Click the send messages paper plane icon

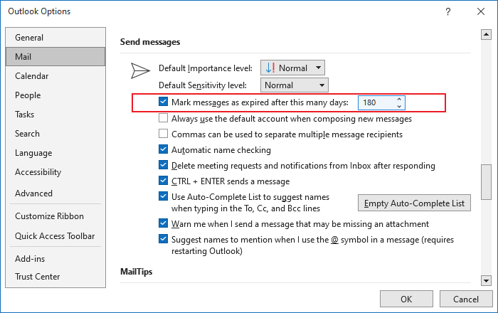pos(140,70)
